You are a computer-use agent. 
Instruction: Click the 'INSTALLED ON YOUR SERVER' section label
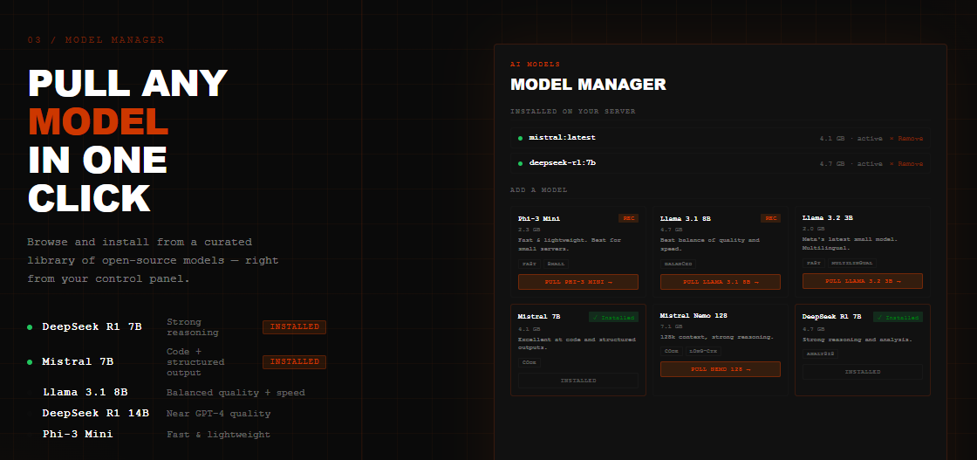tap(572, 112)
